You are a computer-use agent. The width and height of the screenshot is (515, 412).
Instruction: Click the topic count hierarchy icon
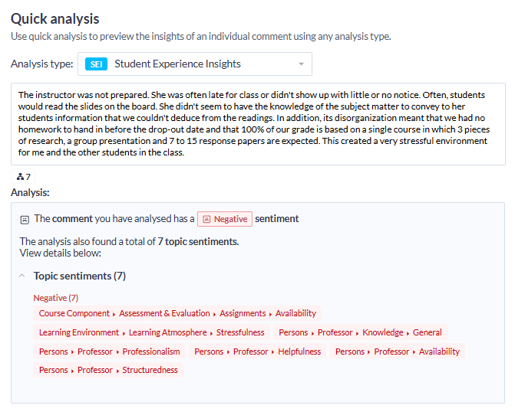20,177
